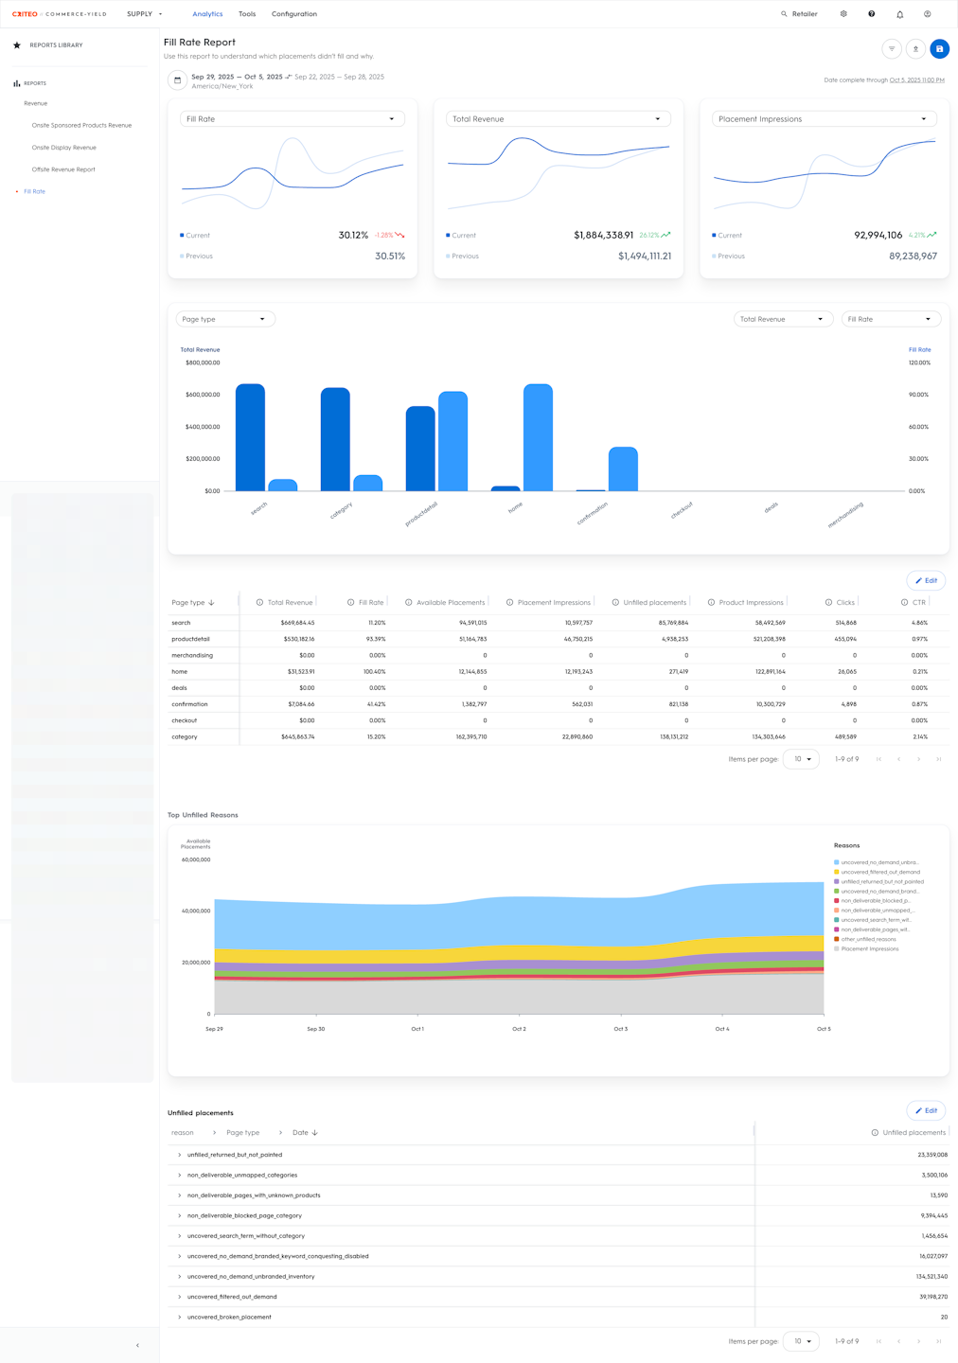Expand the unfilled_returned_but_not_painted row
This screenshot has width=958, height=1363.
(180, 1155)
